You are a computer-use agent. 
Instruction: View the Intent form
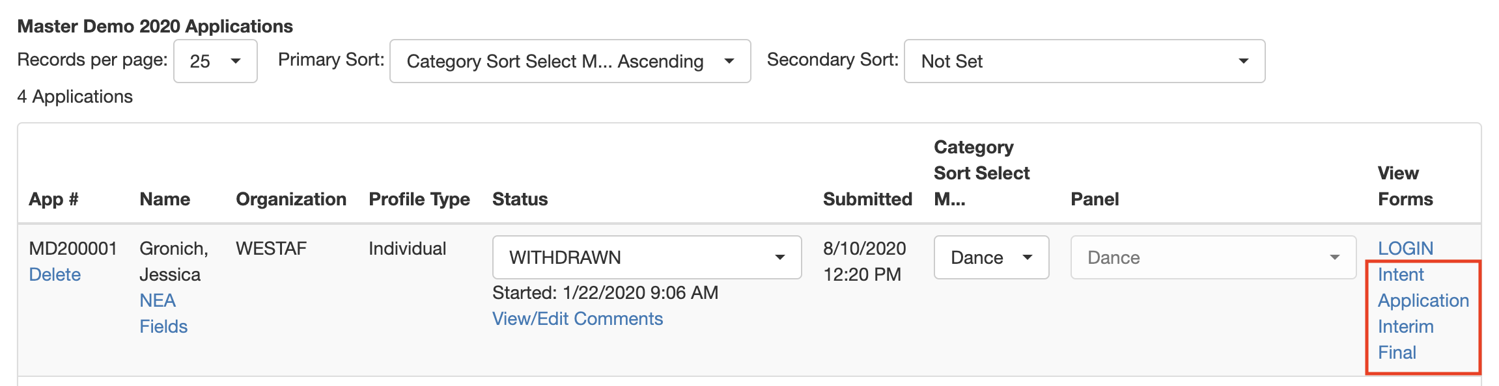coord(1401,275)
